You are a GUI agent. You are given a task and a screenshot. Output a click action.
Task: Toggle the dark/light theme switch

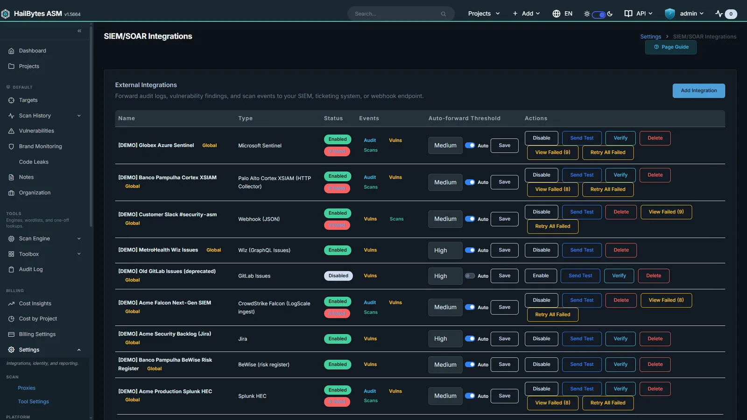tap(599, 14)
